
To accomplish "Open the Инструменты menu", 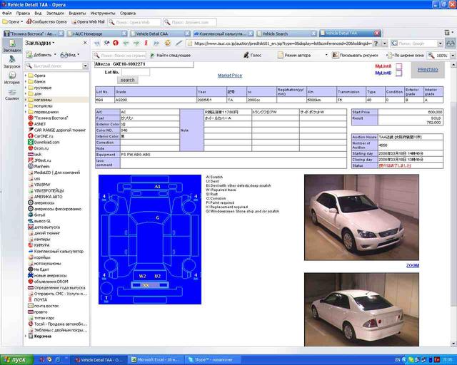I will coord(103,13).
